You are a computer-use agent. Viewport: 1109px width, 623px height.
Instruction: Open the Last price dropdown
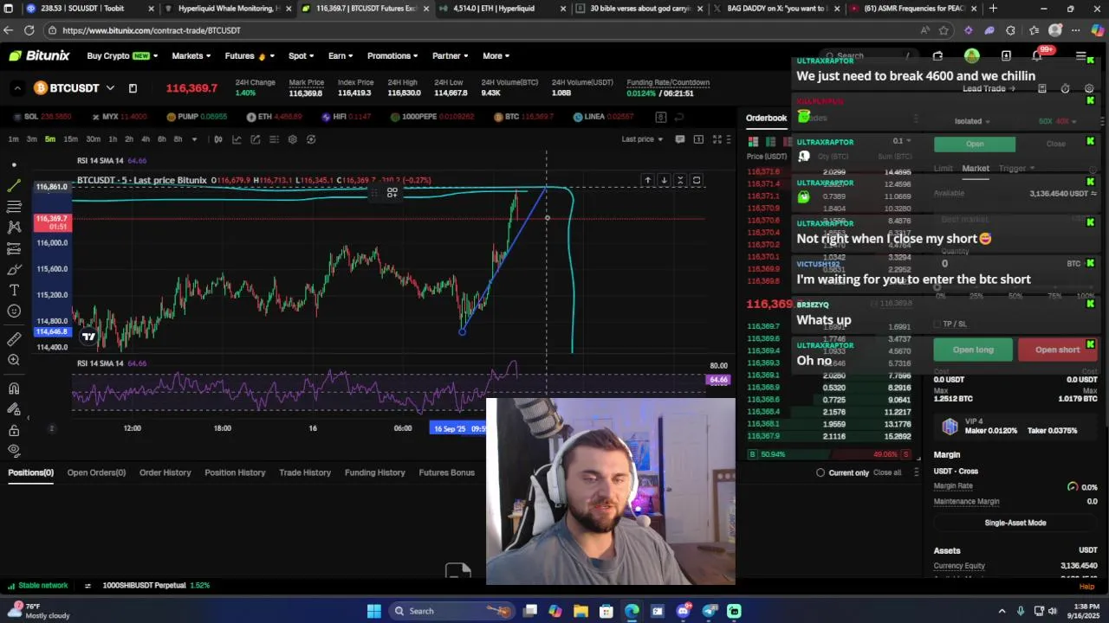(x=642, y=139)
